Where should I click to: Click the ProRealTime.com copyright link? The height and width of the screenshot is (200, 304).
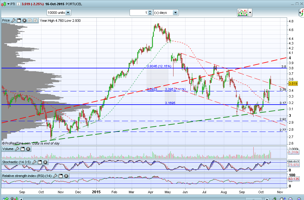pos(16,144)
